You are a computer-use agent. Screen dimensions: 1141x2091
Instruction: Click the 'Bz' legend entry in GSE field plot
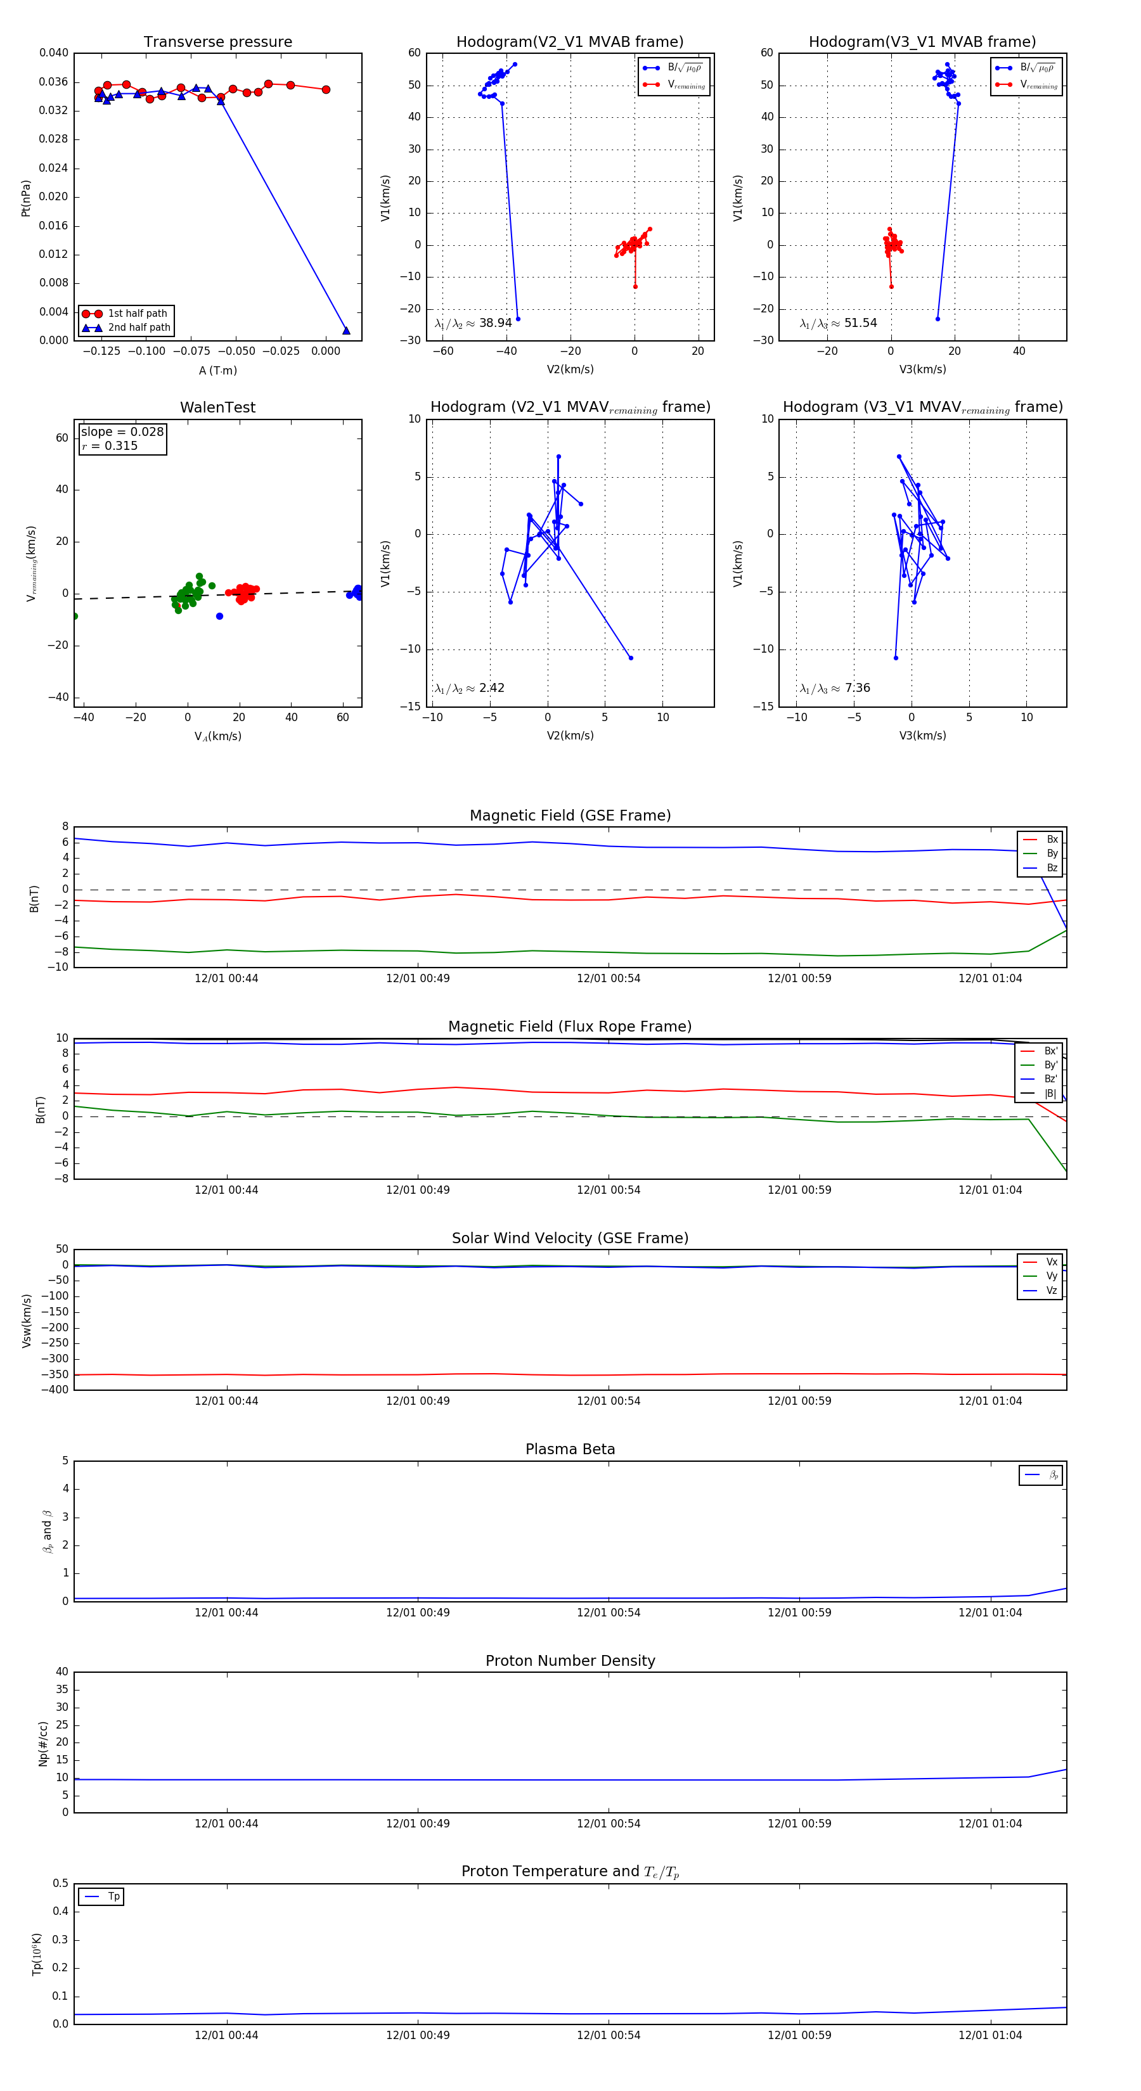(x=1040, y=867)
